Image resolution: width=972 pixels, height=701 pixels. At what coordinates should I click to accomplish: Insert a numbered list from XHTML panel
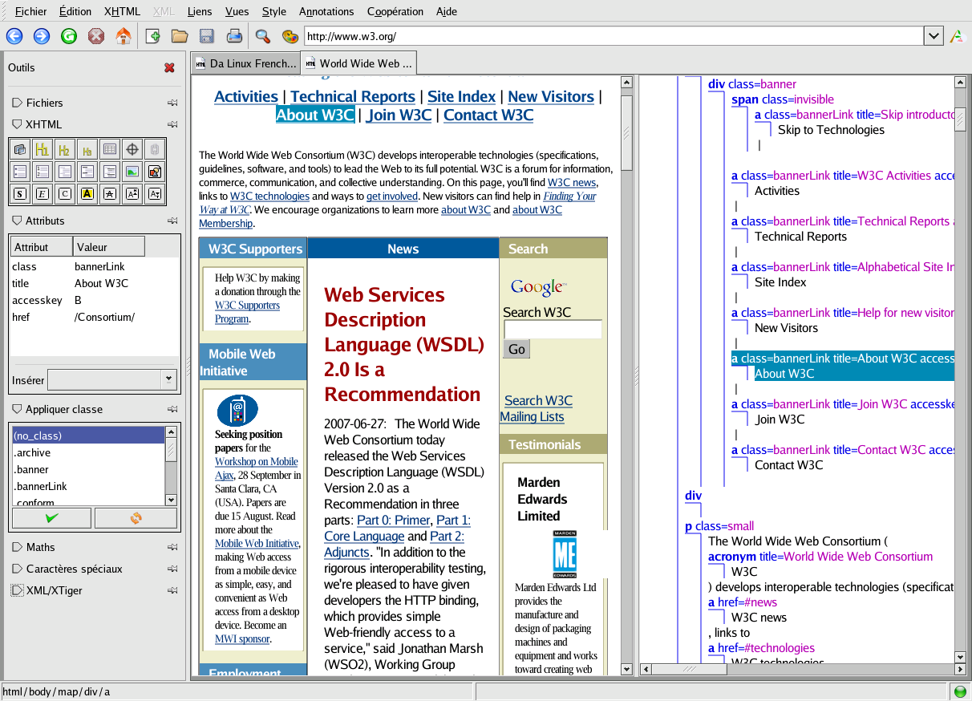point(43,172)
